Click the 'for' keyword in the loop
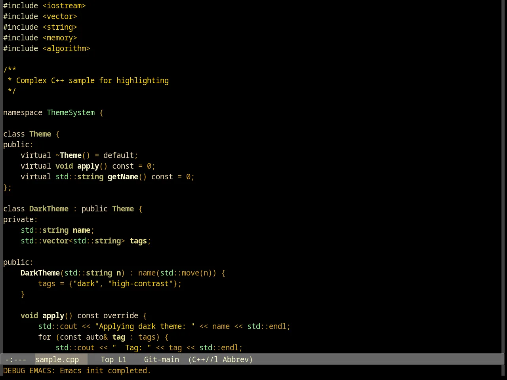The height and width of the screenshot is (380, 507). tap(44, 337)
